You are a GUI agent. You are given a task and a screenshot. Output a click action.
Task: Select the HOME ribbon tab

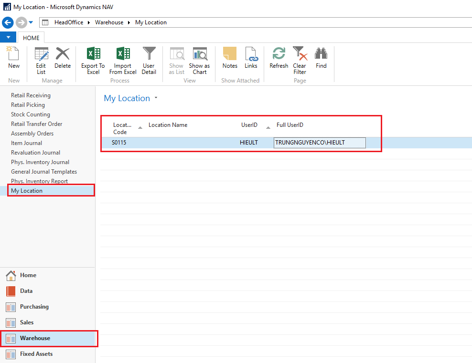click(x=32, y=38)
